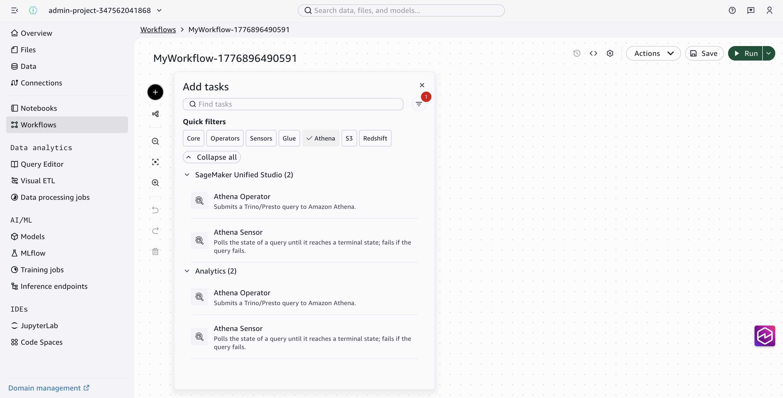The height and width of the screenshot is (398, 783).
Task: Select Athena Operator under Analytics
Action: coord(304,297)
